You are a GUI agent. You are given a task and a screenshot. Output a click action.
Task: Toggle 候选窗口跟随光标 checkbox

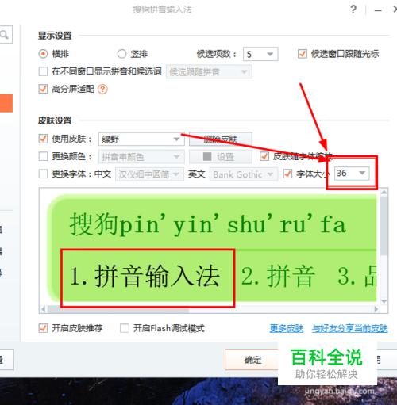303,54
